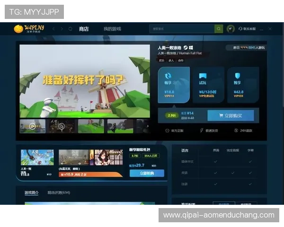Click the 2.9折 discount badge
This screenshot has width=284, height=227.
coord(172,115)
